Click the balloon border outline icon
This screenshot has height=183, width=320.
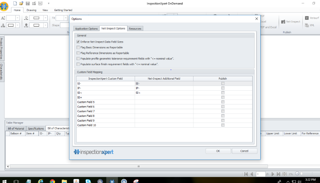point(26,18)
